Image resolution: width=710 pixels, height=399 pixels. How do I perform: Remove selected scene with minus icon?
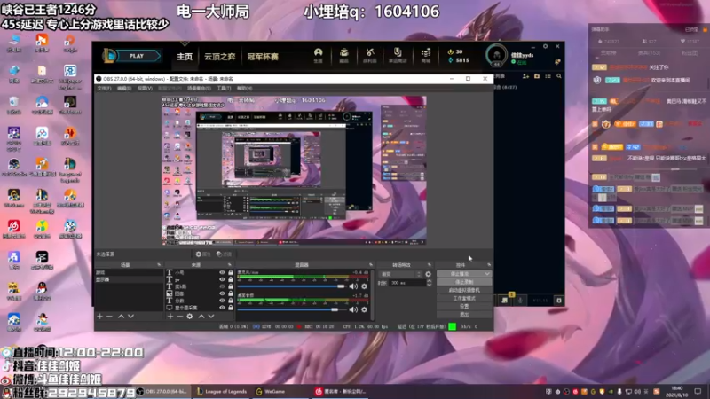tap(109, 317)
